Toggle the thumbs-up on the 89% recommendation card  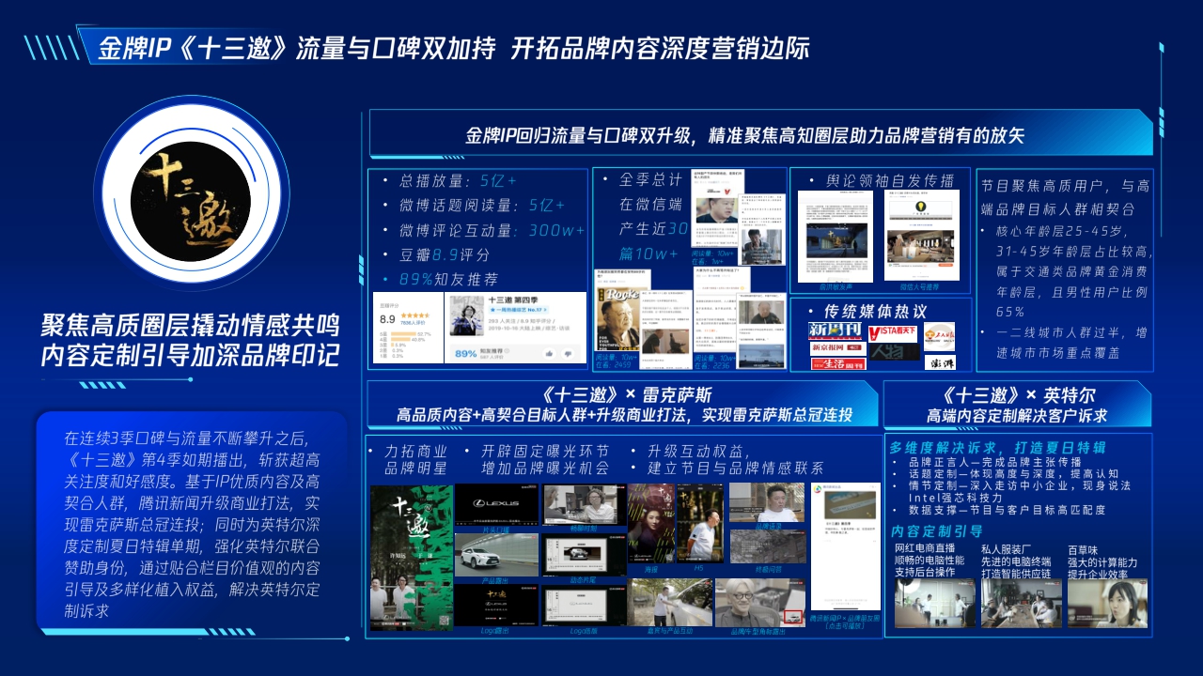point(550,354)
